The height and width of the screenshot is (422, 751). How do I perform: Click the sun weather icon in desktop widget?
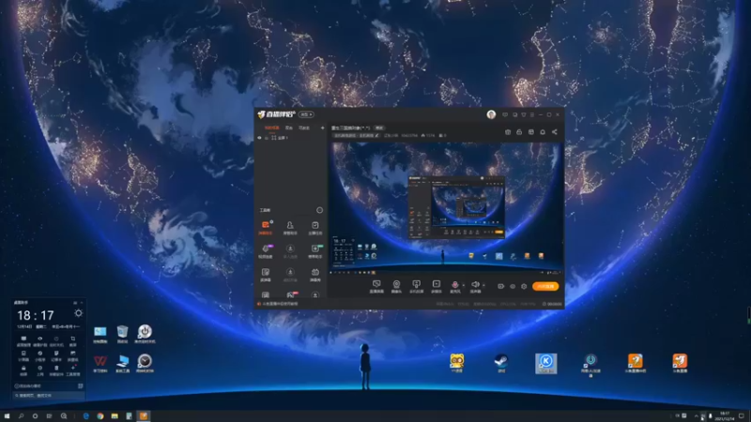(x=78, y=313)
